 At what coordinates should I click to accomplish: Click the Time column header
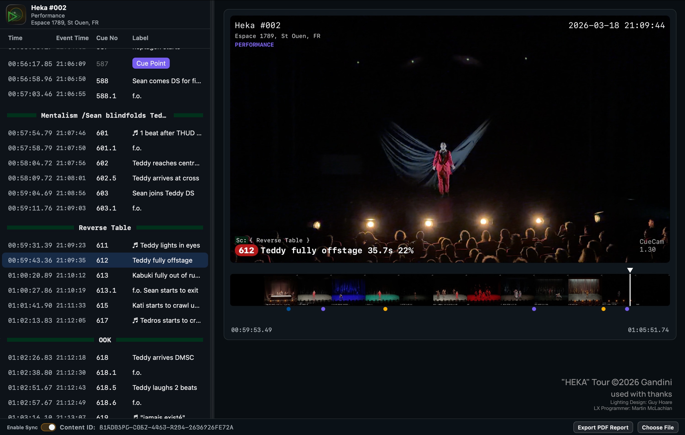coord(15,38)
